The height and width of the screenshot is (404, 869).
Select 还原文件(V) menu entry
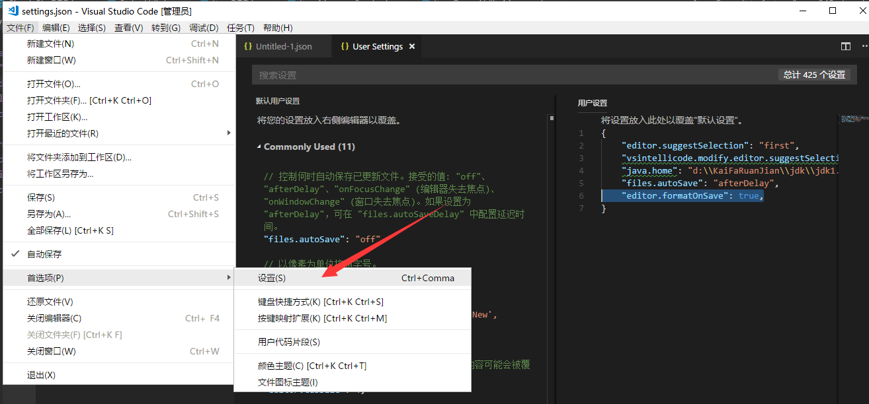tap(119, 302)
